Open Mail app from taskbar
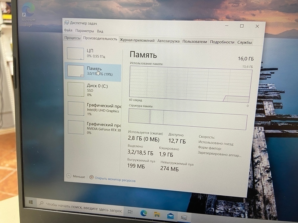The height and width of the screenshot is (223, 298). click(170, 216)
